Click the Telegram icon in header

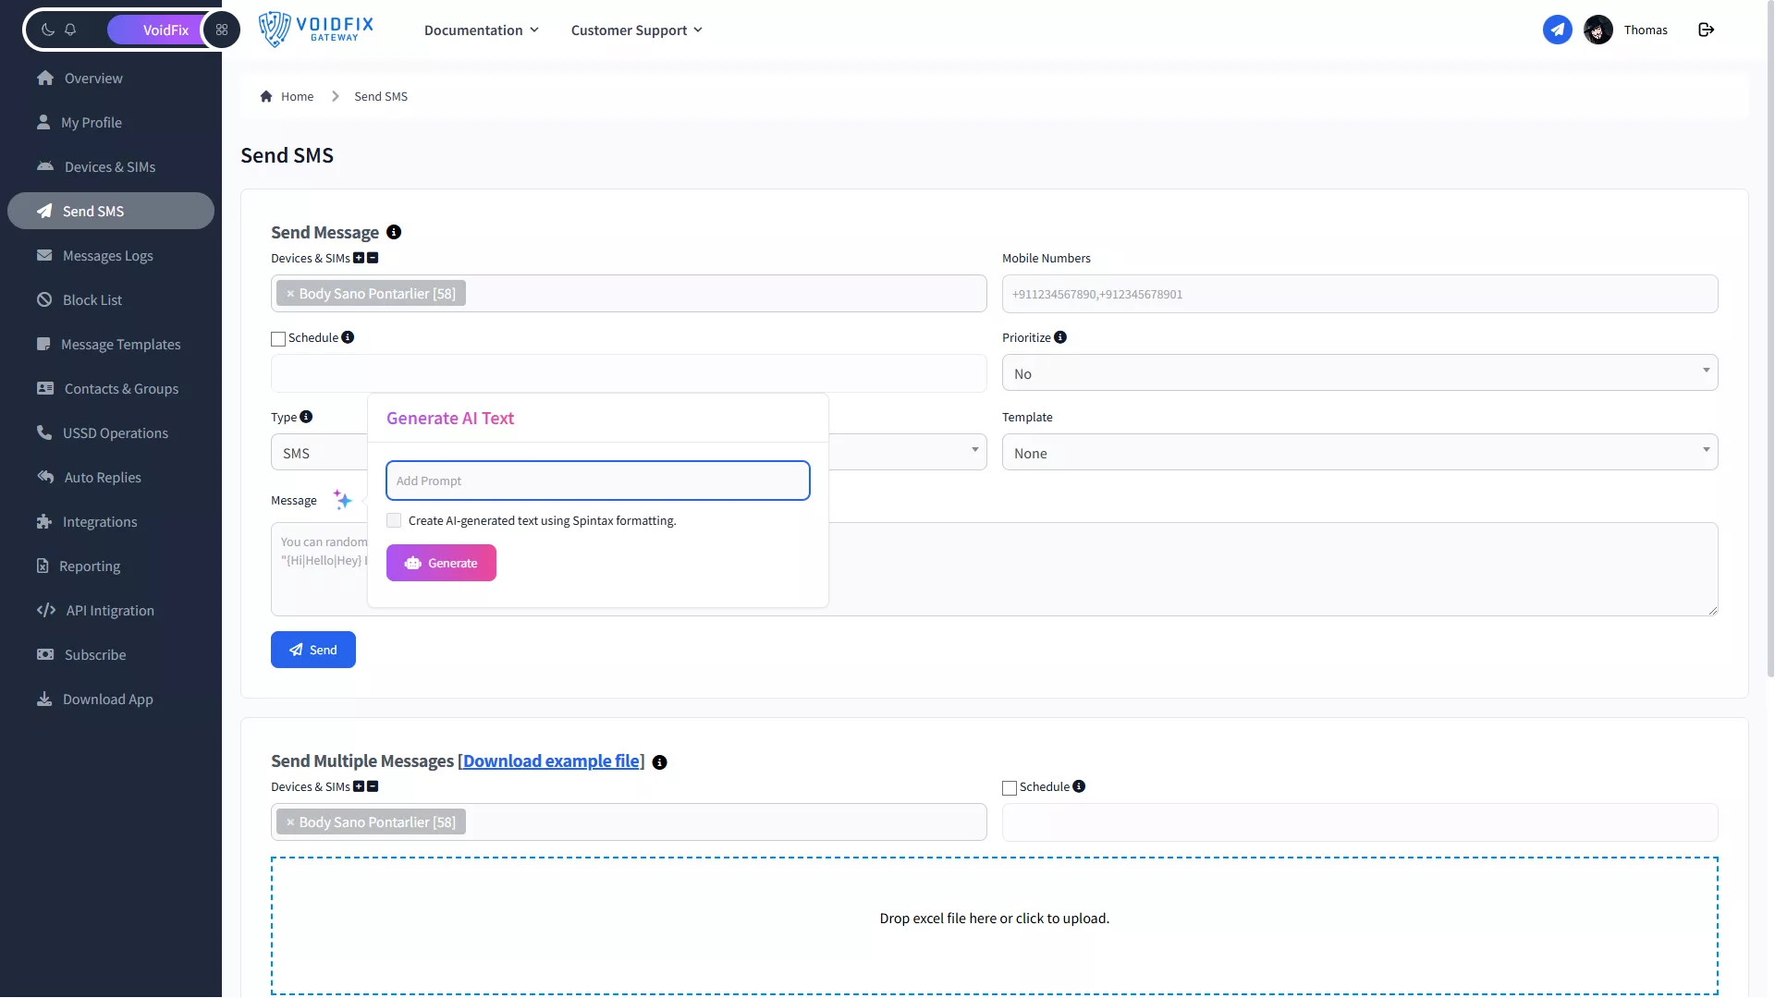point(1557,30)
